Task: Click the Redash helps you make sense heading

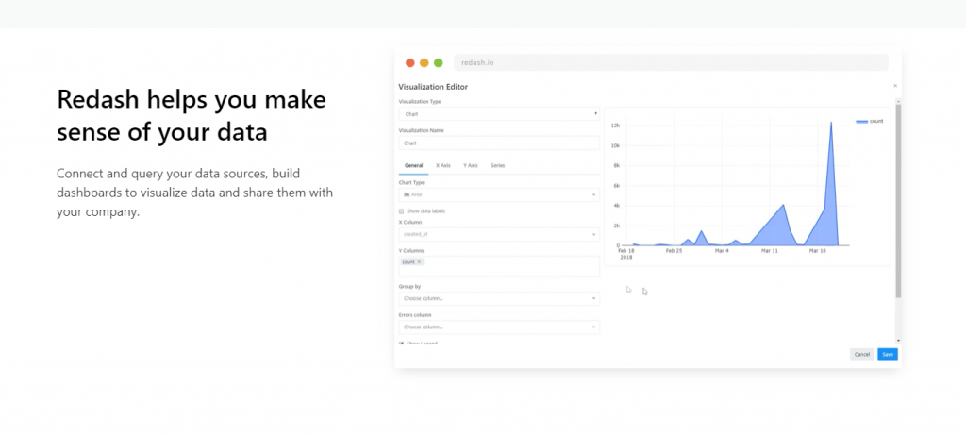Action: coord(192,115)
